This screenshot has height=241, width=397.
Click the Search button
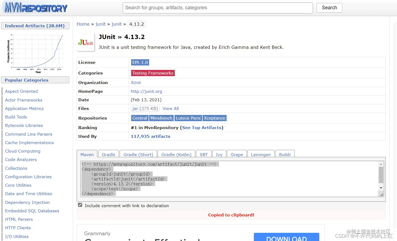tap(329, 8)
